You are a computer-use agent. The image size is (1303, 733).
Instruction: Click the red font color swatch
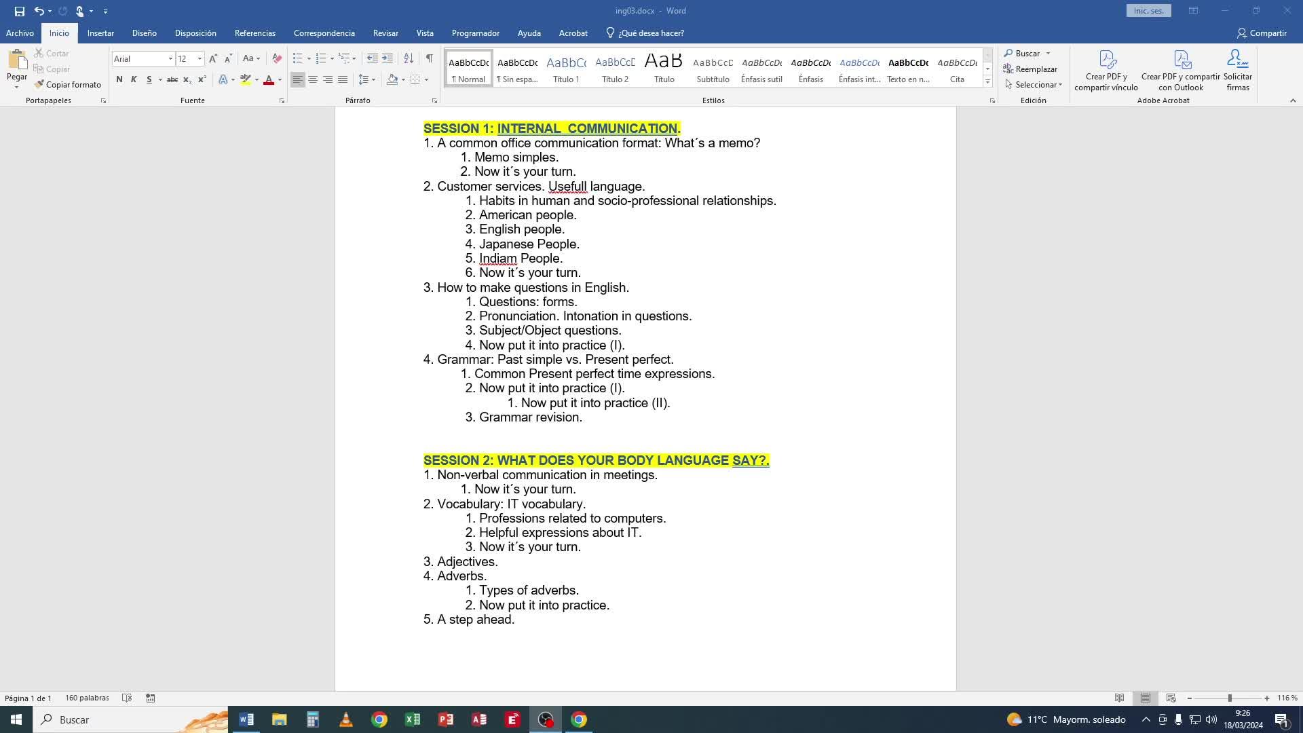(x=269, y=79)
